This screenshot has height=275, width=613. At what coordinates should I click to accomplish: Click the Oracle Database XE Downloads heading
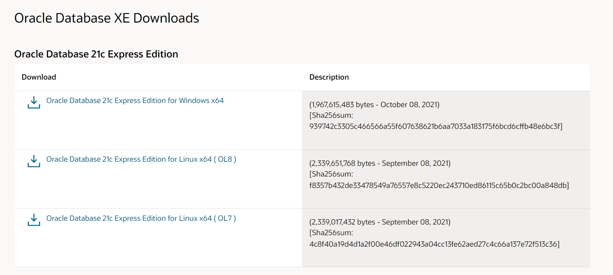click(106, 18)
